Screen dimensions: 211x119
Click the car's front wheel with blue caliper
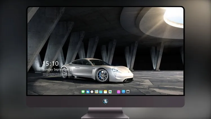point(102,75)
